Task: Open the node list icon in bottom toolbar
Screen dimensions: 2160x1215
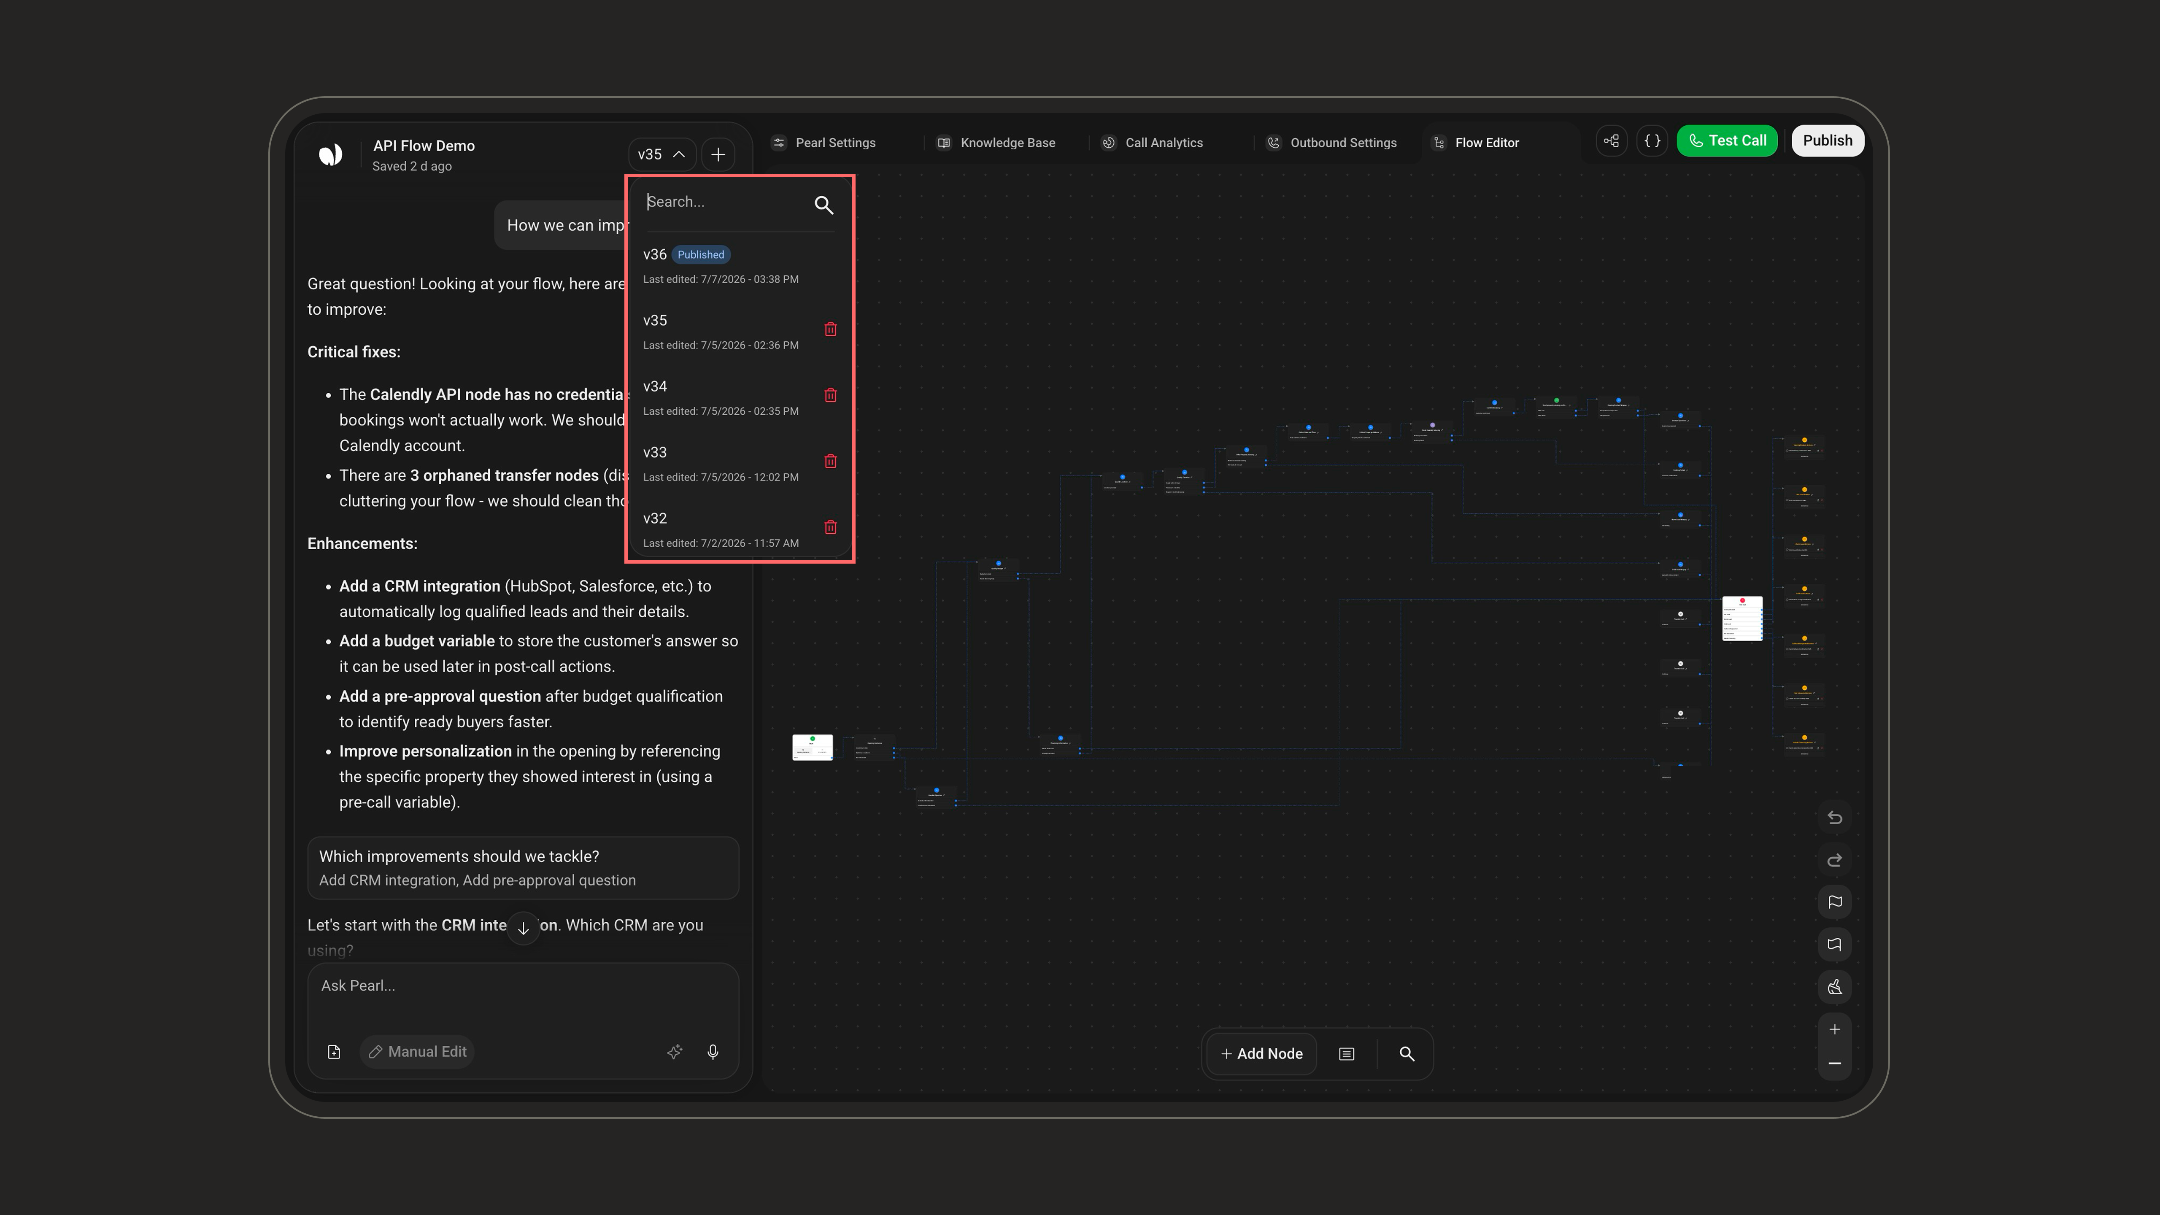Action: pyautogui.click(x=1346, y=1054)
